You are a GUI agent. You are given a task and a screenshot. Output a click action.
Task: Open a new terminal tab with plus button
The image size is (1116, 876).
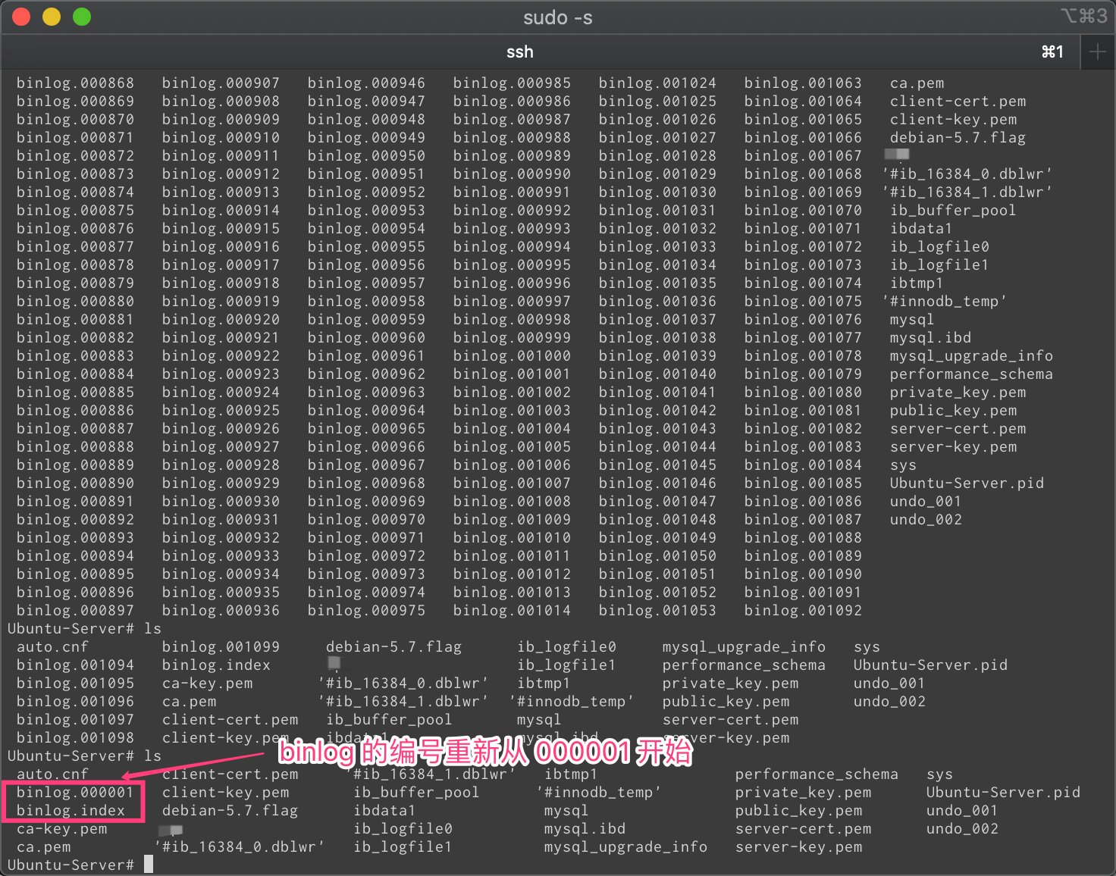(1097, 52)
